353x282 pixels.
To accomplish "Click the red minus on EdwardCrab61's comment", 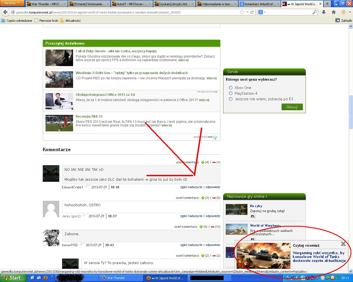I will point(214,162).
